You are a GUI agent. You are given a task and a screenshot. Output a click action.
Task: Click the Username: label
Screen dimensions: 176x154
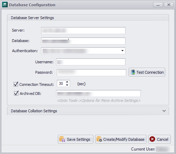(x=44, y=62)
